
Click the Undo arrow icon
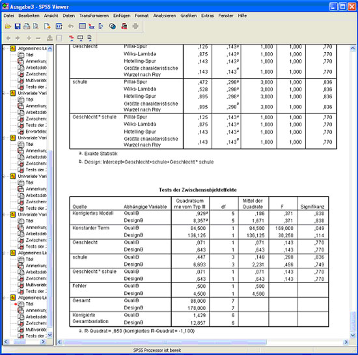(71, 26)
